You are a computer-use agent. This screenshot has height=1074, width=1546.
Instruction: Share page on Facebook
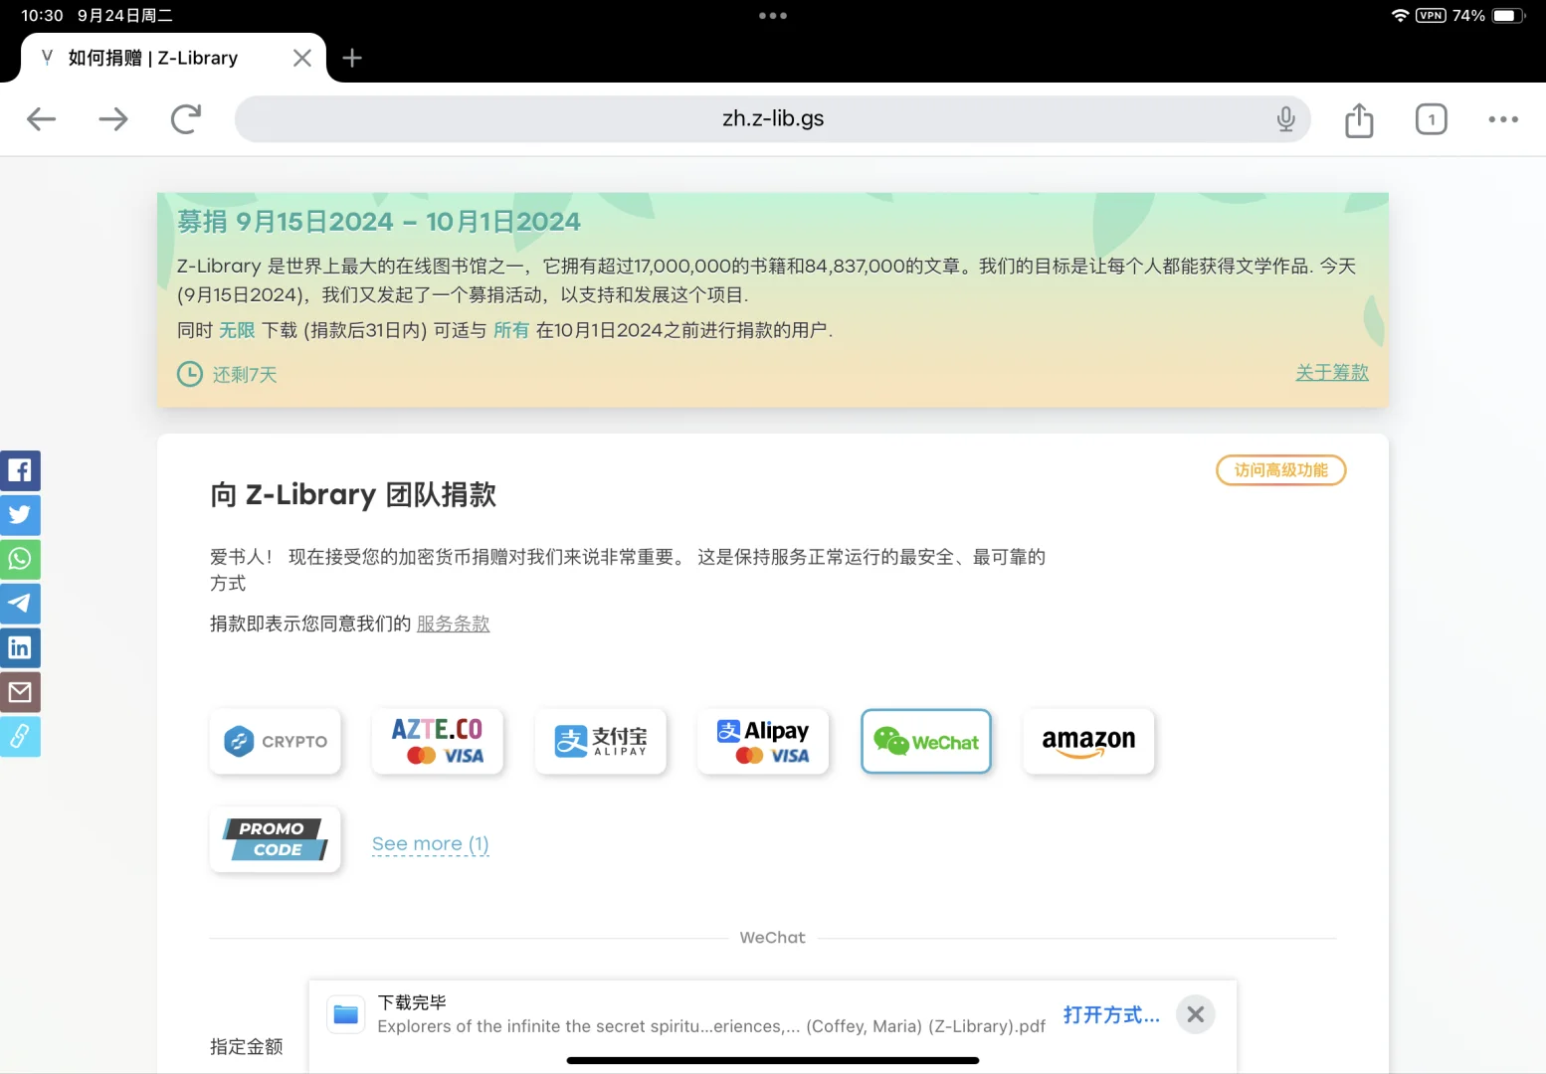[20, 470]
